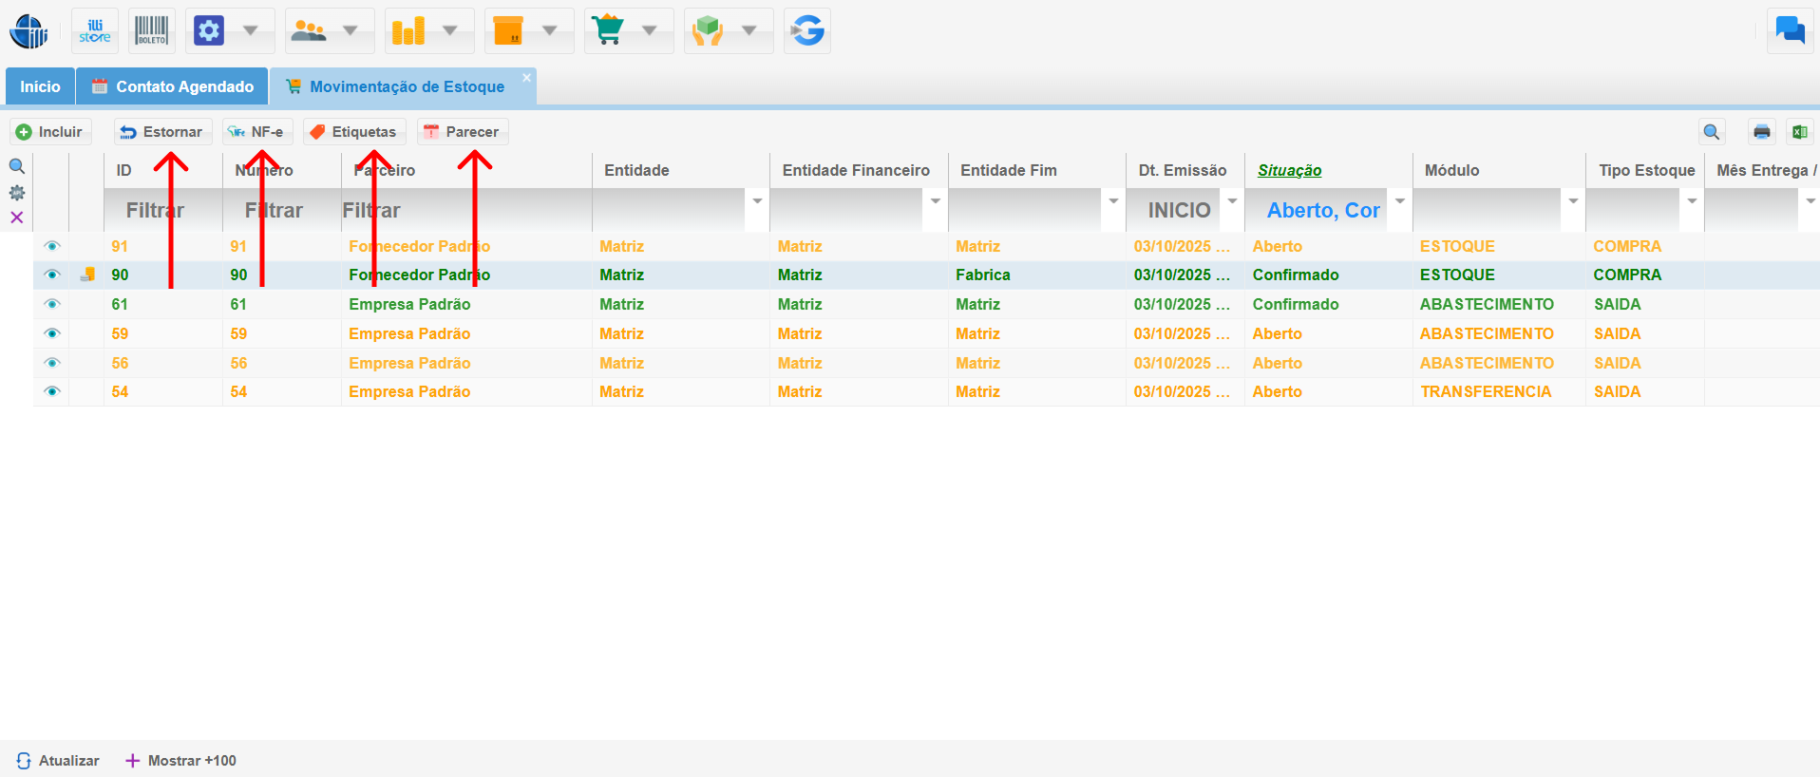Switch to the Contato Agendado tab
The width and height of the screenshot is (1820, 777).
(x=172, y=86)
